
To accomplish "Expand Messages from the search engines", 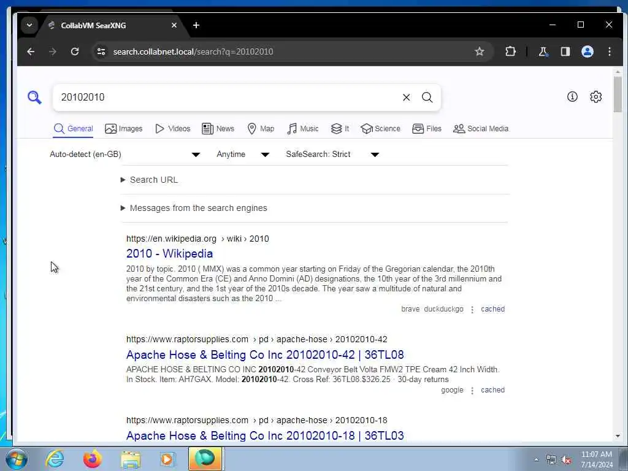I will point(194,208).
